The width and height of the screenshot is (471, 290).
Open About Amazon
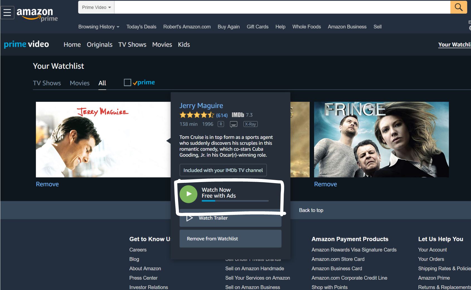pyautogui.click(x=145, y=269)
